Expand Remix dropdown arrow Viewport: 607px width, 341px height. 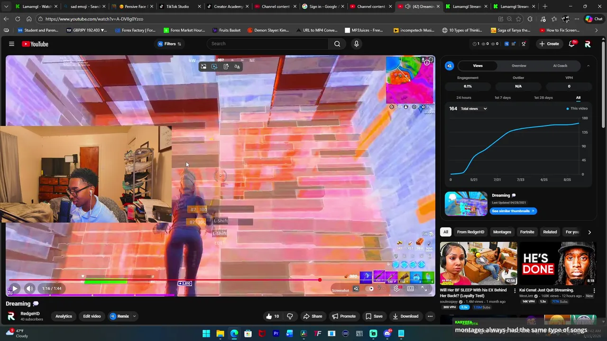click(134, 316)
